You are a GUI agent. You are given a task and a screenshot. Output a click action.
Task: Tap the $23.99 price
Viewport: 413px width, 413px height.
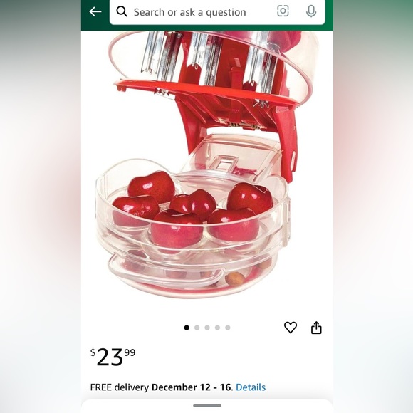113,357
